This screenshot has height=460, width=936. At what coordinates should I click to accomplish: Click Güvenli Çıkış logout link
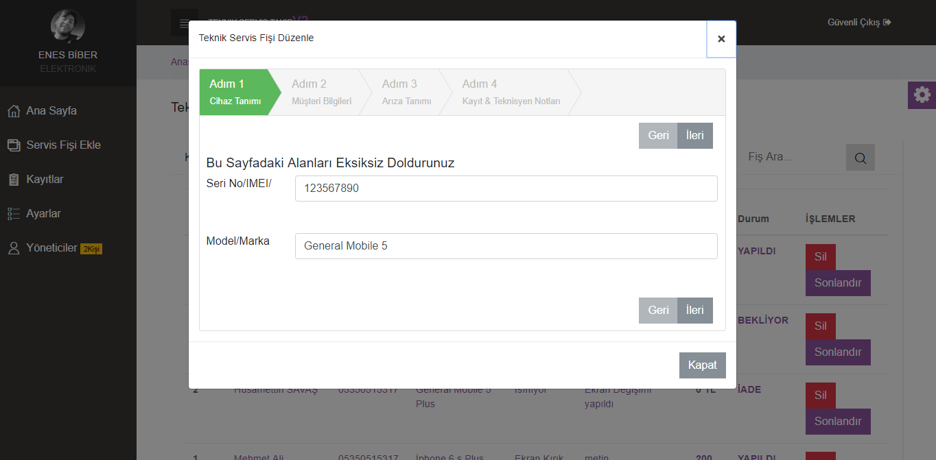[x=859, y=23]
